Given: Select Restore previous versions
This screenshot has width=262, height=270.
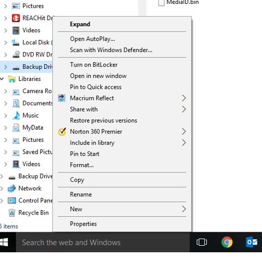Looking at the screenshot, I should pos(122,120).
